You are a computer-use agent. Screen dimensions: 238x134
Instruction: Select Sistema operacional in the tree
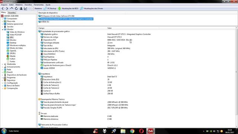click(13, 24)
